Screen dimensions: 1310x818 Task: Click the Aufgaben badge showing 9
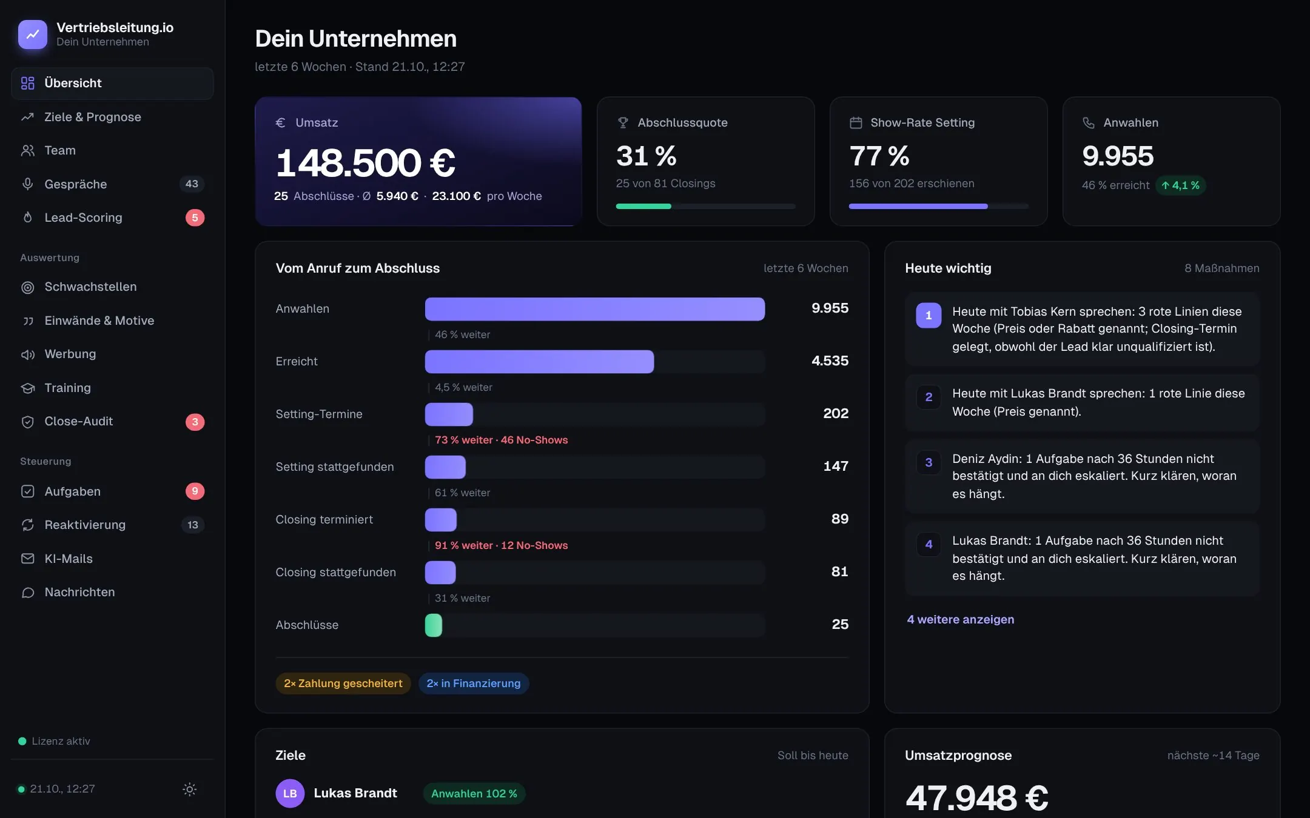195,491
